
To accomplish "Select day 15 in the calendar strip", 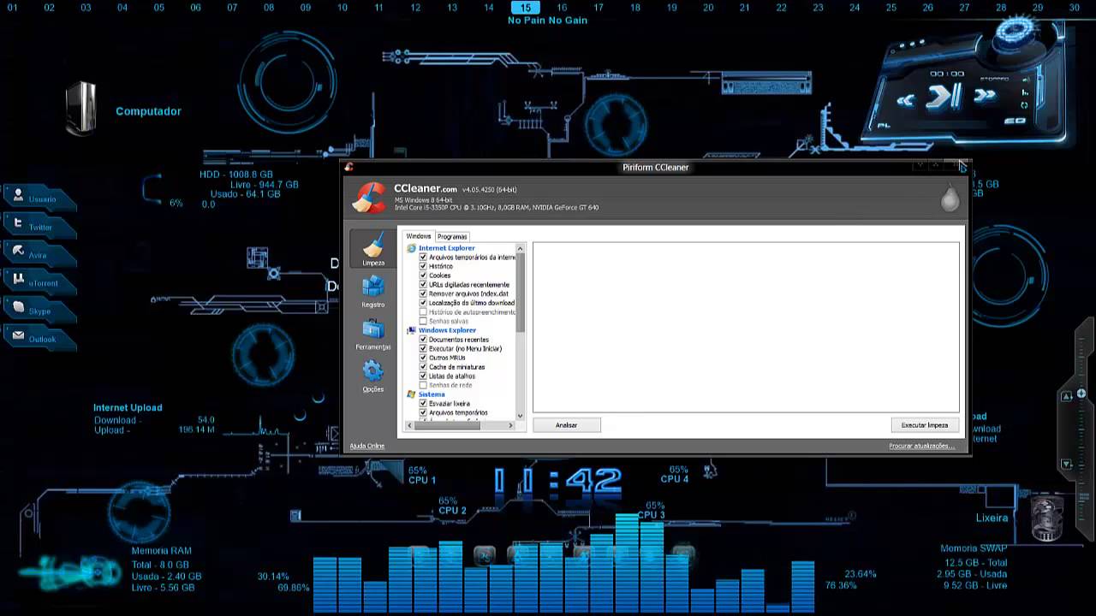I will [526, 7].
